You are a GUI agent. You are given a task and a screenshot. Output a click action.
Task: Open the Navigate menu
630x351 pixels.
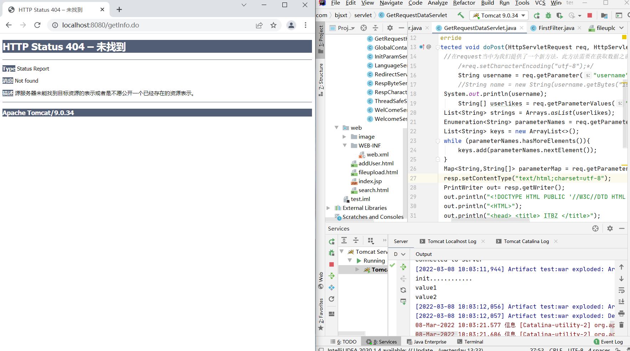pos(391,3)
